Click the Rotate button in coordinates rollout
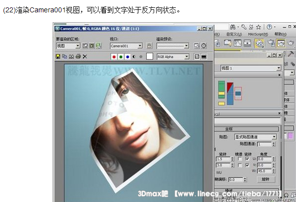296x202 pixels. point(265,179)
